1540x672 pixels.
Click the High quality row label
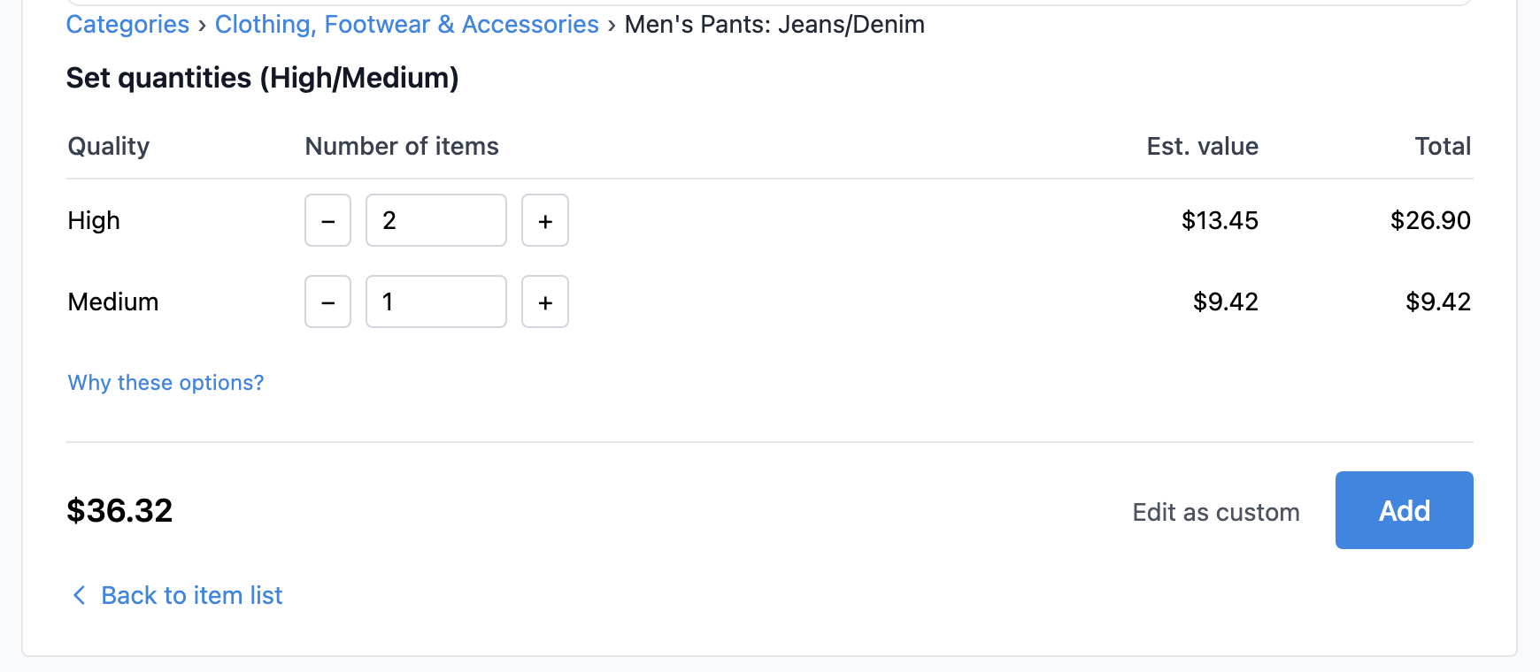tap(93, 220)
